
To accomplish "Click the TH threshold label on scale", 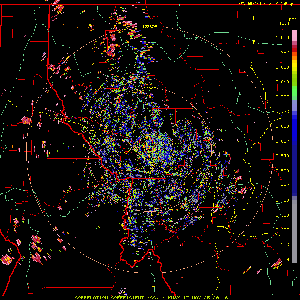I will coord(286,260).
